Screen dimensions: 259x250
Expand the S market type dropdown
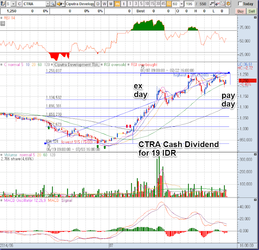click(x=14, y=4)
